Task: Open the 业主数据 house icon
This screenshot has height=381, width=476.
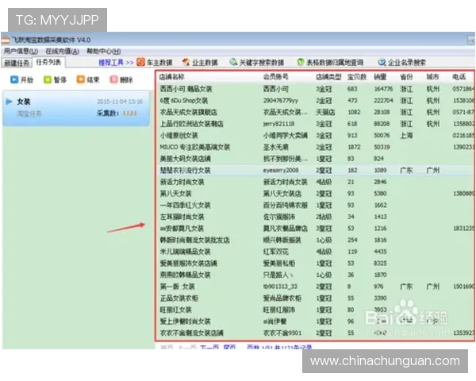Action: pyautogui.click(x=186, y=62)
